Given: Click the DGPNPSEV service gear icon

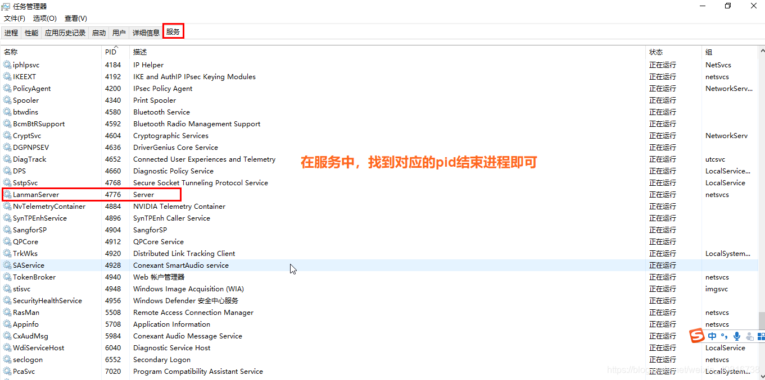Looking at the screenshot, I should tap(7, 148).
